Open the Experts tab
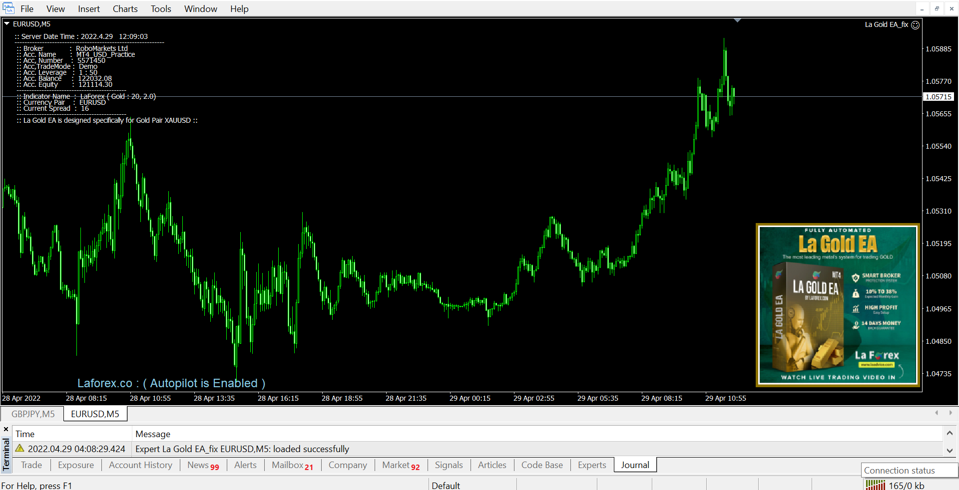Image resolution: width=959 pixels, height=490 pixels. point(592,465)
